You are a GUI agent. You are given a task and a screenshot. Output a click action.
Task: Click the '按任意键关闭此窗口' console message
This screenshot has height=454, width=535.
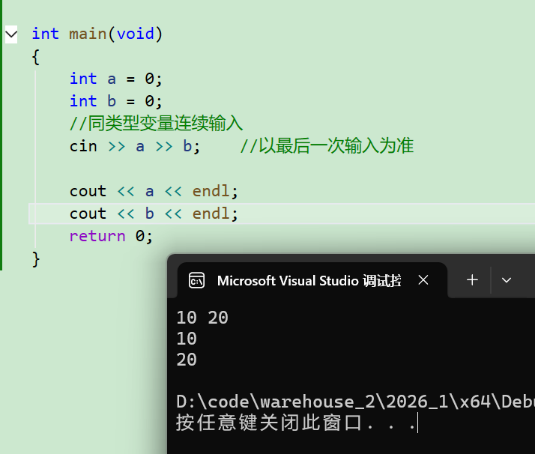pos(269,423)
